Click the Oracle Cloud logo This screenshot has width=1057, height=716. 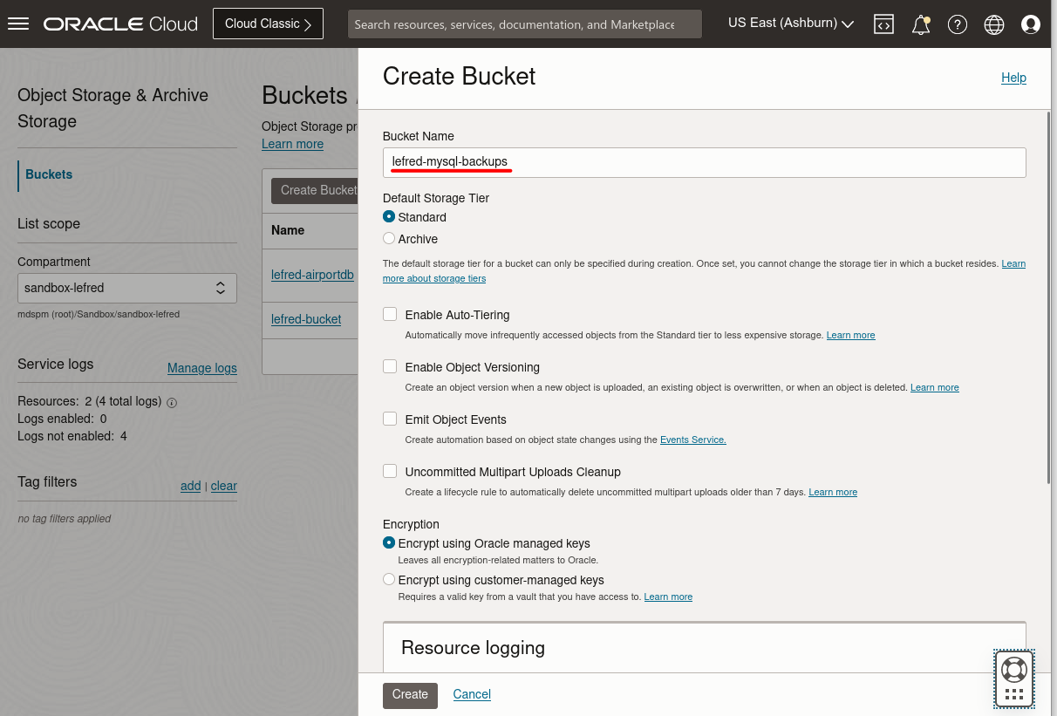(x=119, y=24)
